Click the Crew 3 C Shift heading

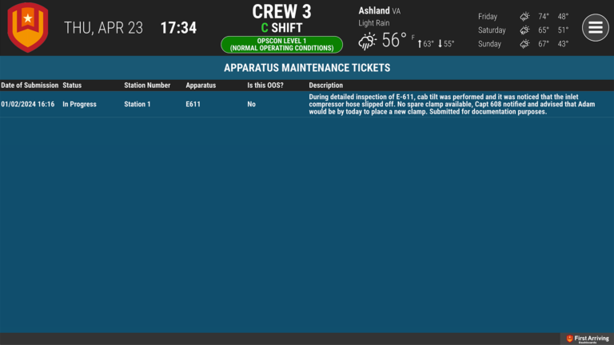click(x=281, y=19)
